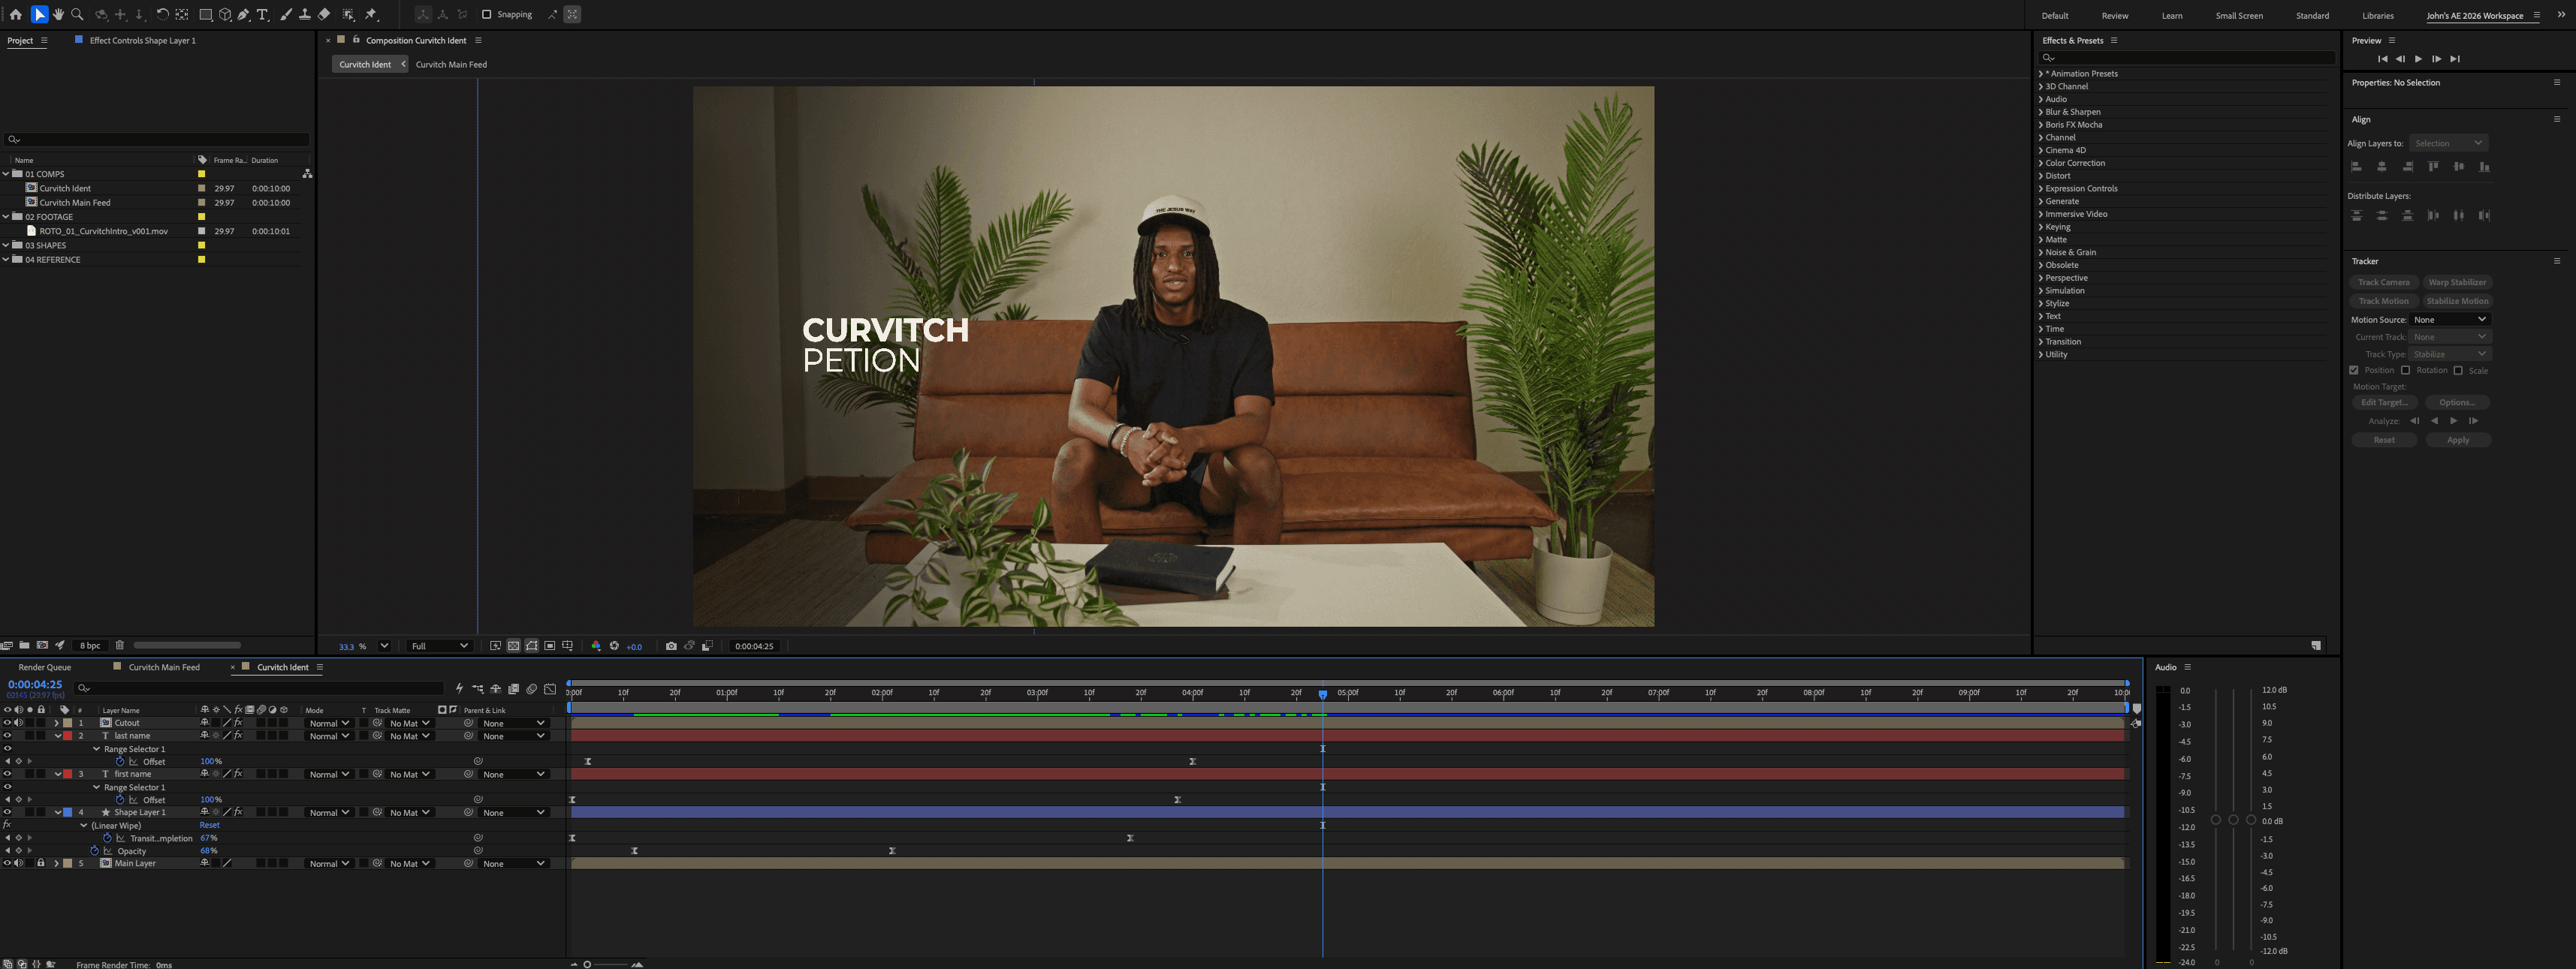This screenshot has width=2576, height=969.
Task: Select the Puppet Pin tool
Action: click(371, 15)
